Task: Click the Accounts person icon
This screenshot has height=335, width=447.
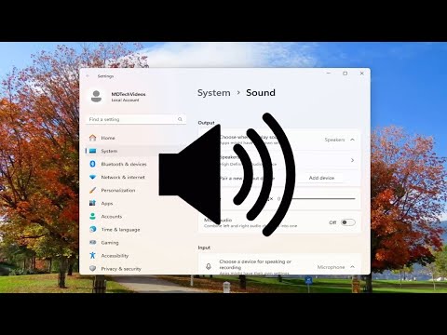Action: click(92, 216)
